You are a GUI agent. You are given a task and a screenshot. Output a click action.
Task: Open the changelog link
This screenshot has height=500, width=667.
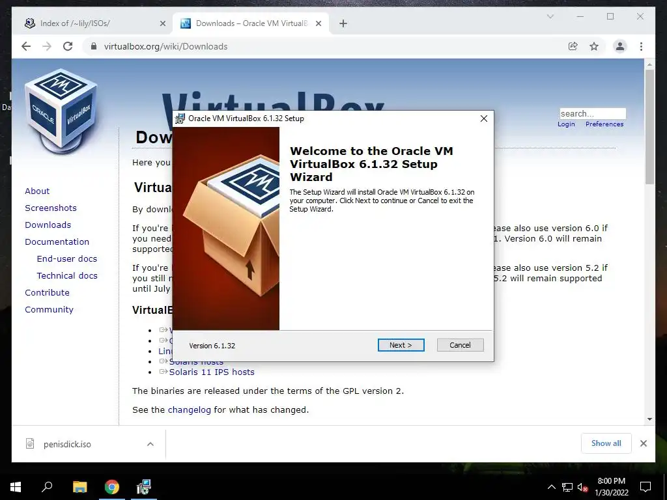[x=190, y=410]
